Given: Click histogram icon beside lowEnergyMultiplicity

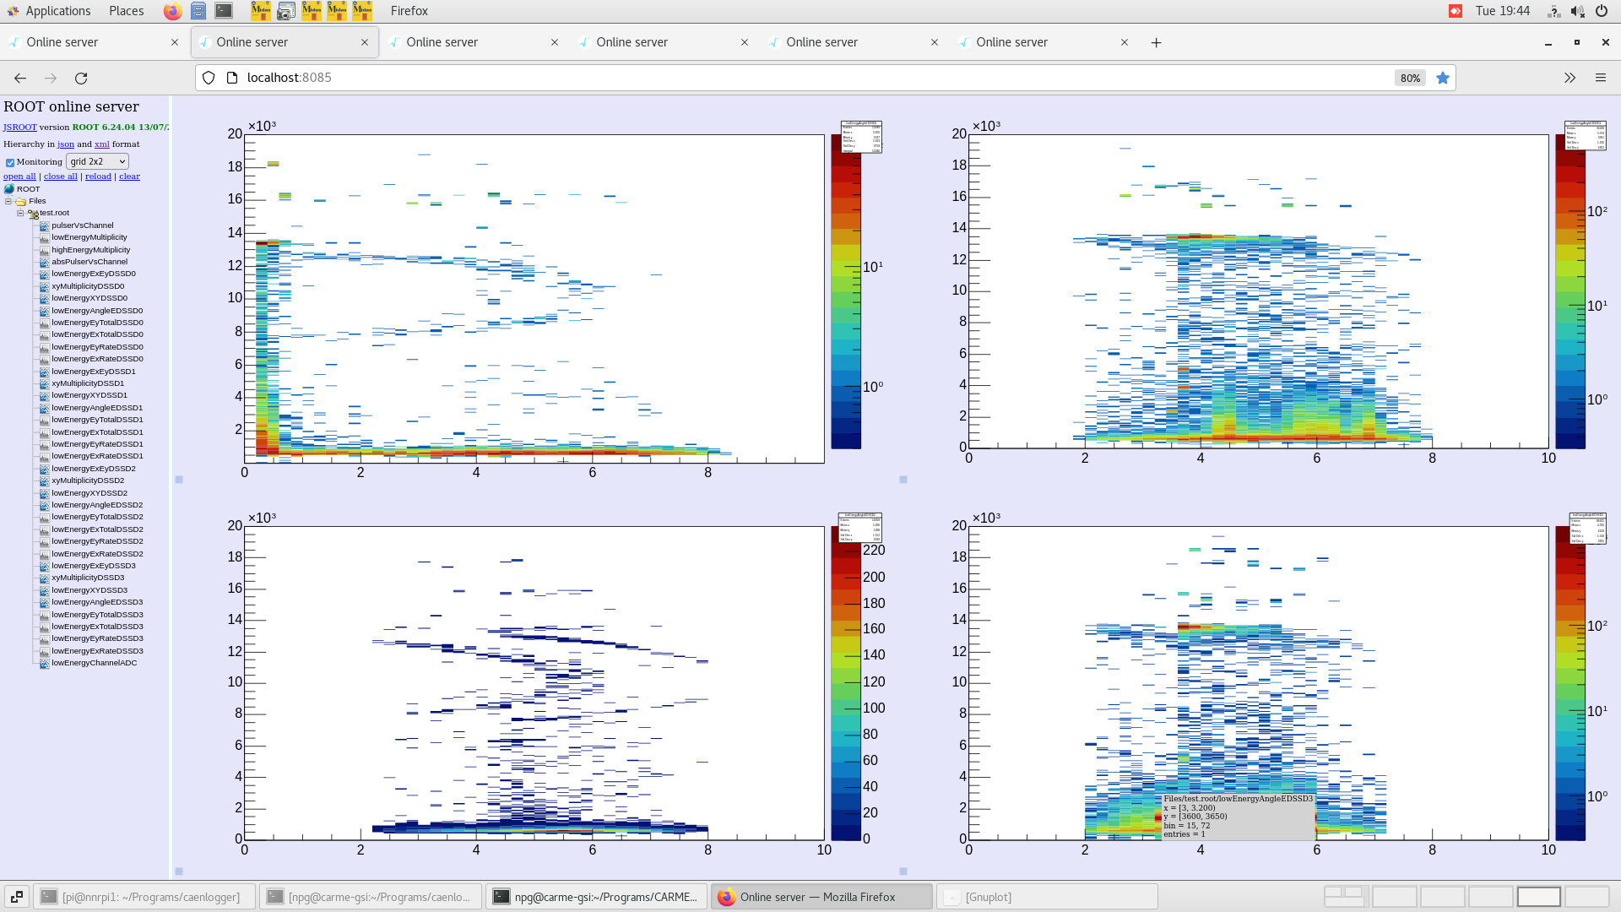Looking at the screenshot, I should [x=44, y=237].
